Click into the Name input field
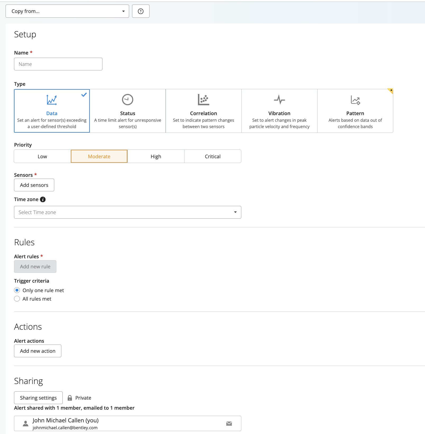Screen dimensions: 425x434 pos(58,64)
